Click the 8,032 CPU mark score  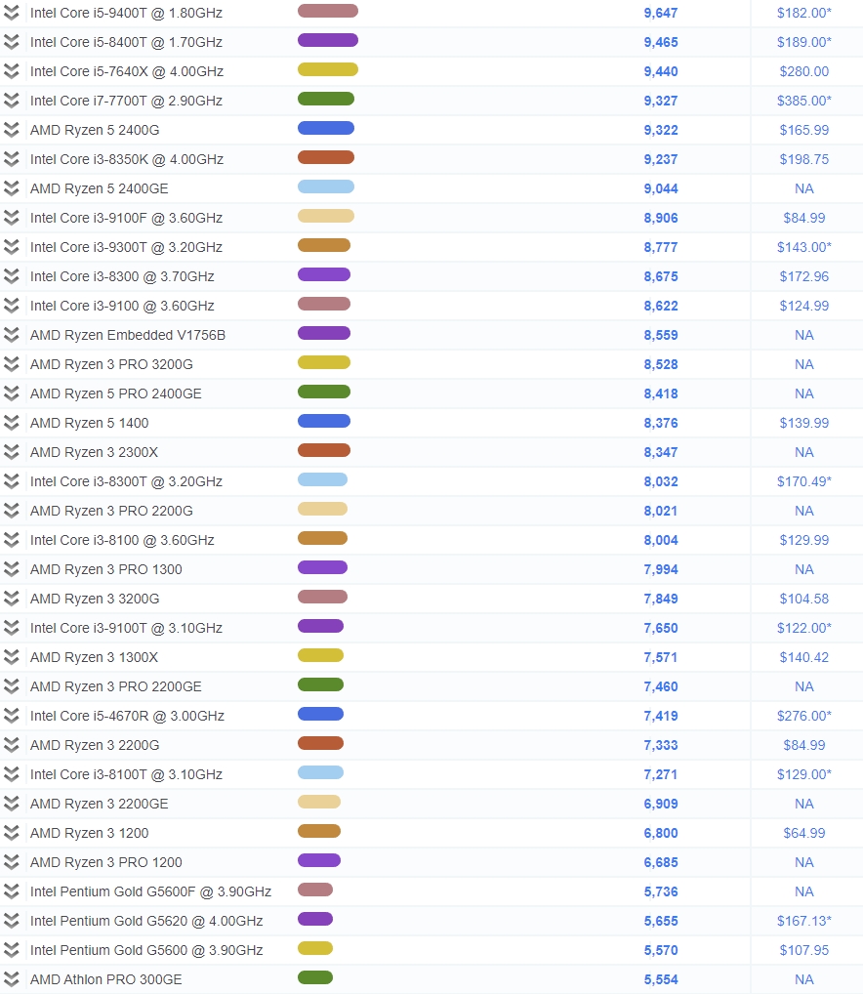(x=661, y=481)
